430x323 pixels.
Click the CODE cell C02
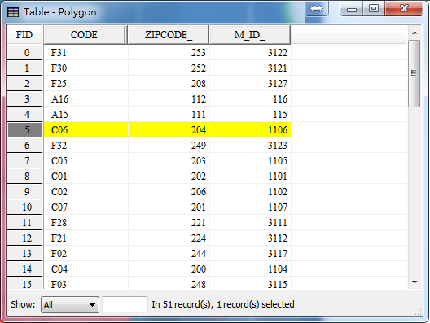[x=86, y=191]
